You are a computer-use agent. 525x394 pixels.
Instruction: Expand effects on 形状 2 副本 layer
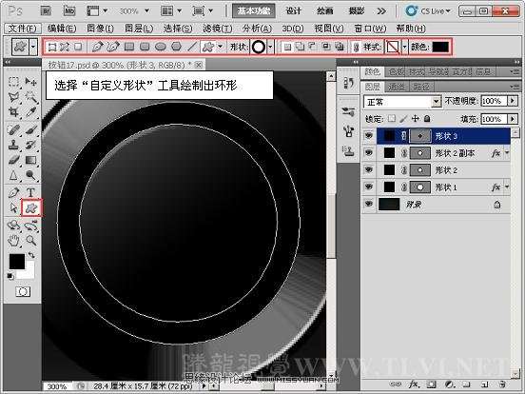click(x=507, y=153)
